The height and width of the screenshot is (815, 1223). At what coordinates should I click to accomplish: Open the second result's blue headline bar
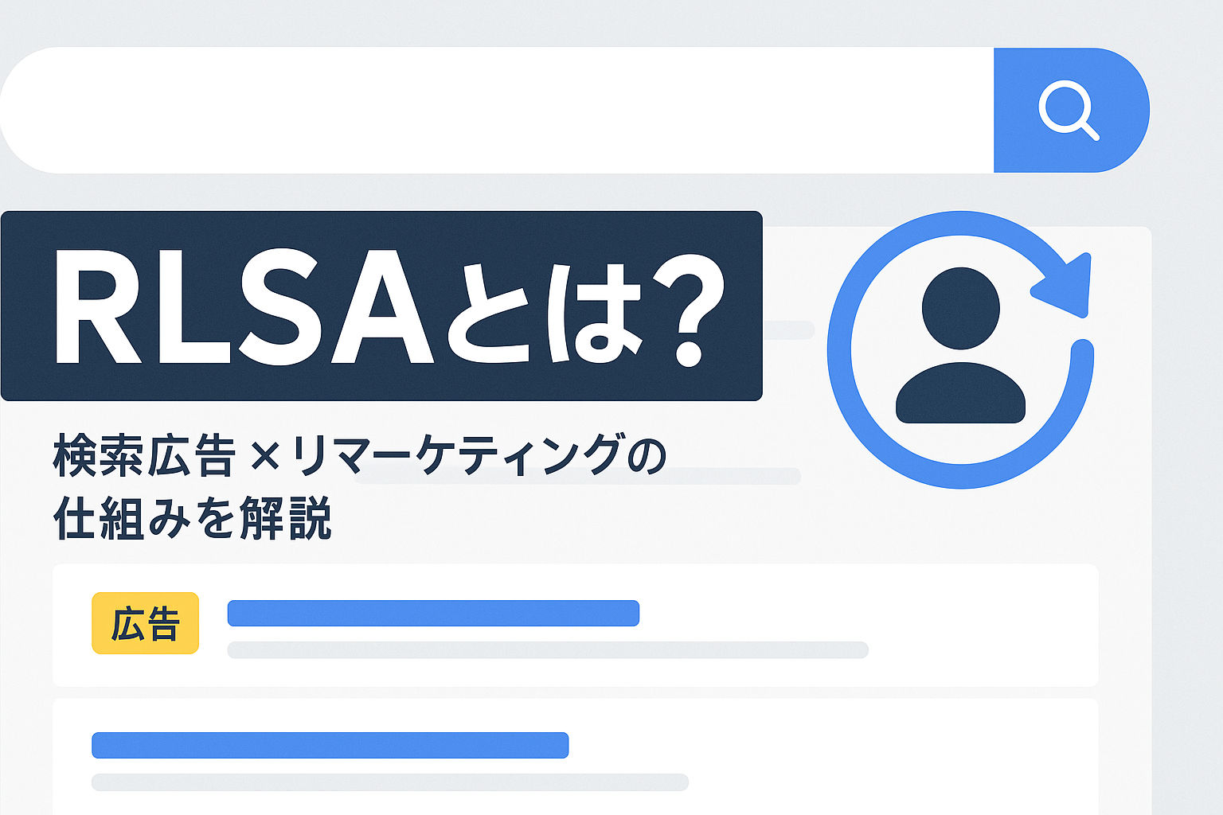point(330,745)
